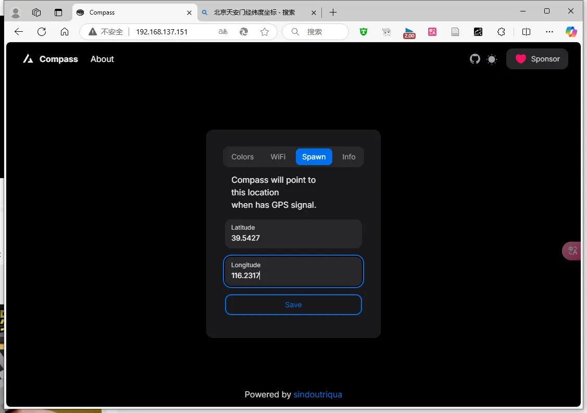Open the About page
Image resolution: width=587 pixels, height=413 pixels.
coord(102,59)
